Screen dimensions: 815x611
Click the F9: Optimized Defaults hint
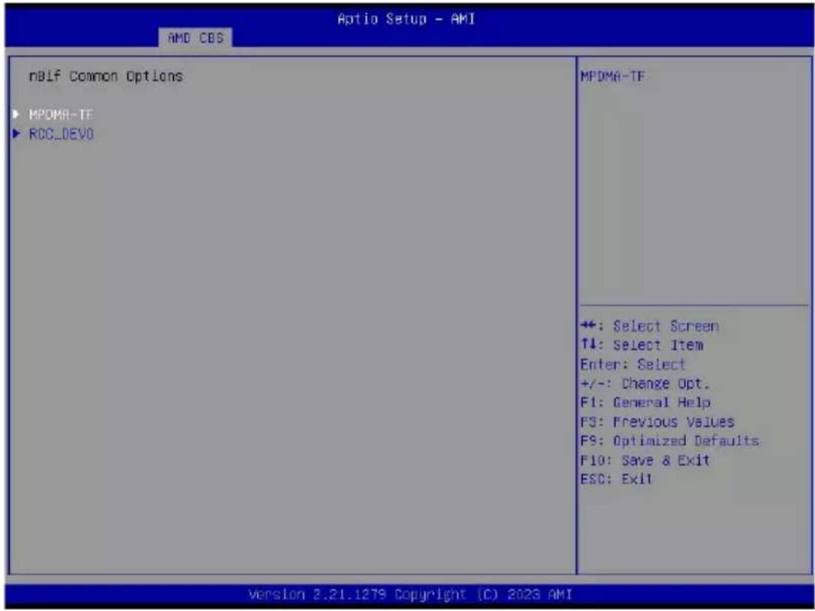[670, 441]
